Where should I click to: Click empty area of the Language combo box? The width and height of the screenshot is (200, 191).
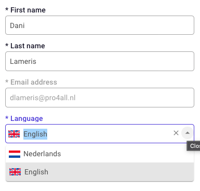(109, 133)
